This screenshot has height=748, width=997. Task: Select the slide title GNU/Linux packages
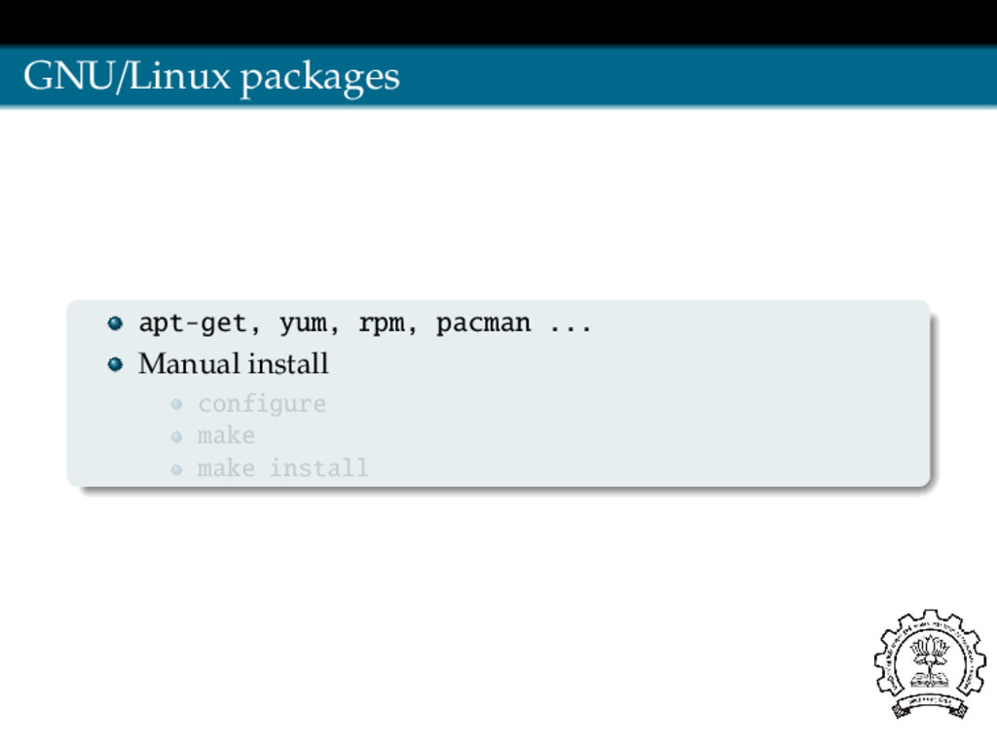211,77
